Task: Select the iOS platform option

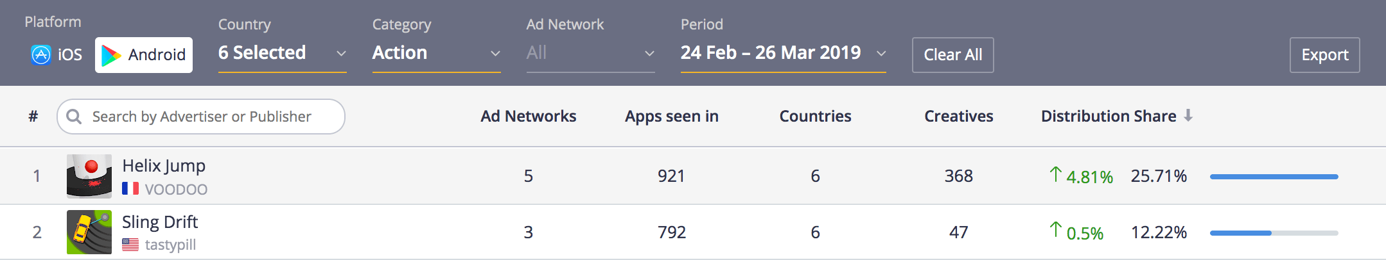Action: click(57, 55)
